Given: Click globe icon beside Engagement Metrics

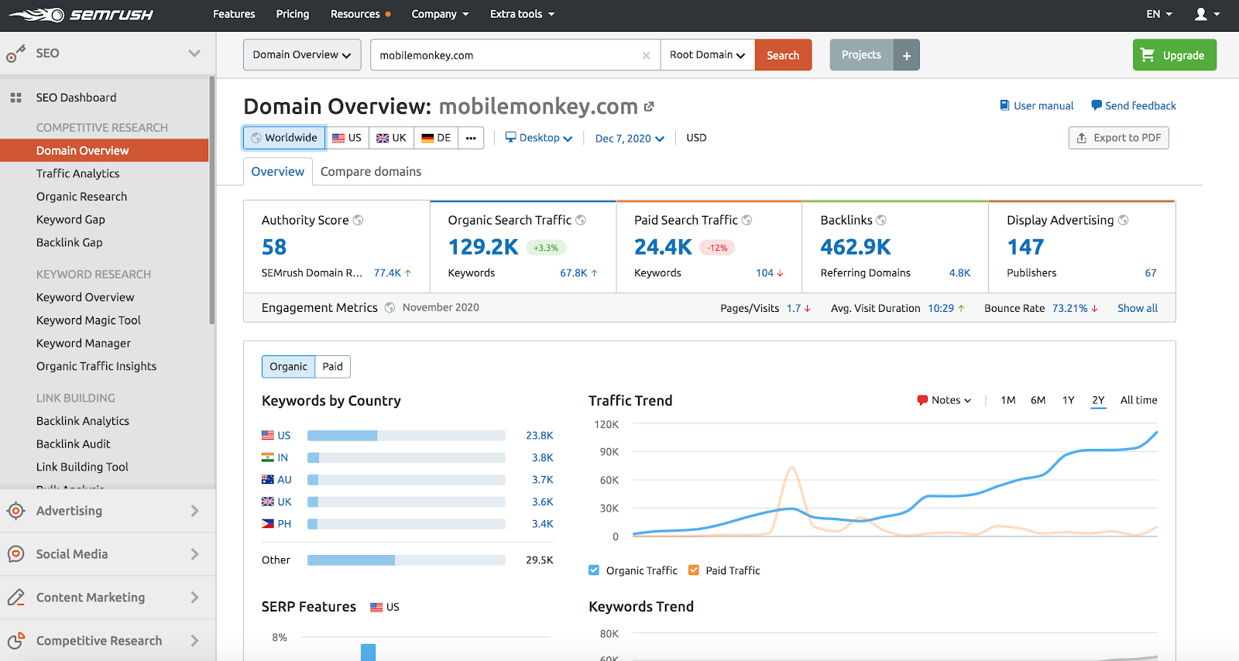Looking at the screenshot, I should 390,308.
